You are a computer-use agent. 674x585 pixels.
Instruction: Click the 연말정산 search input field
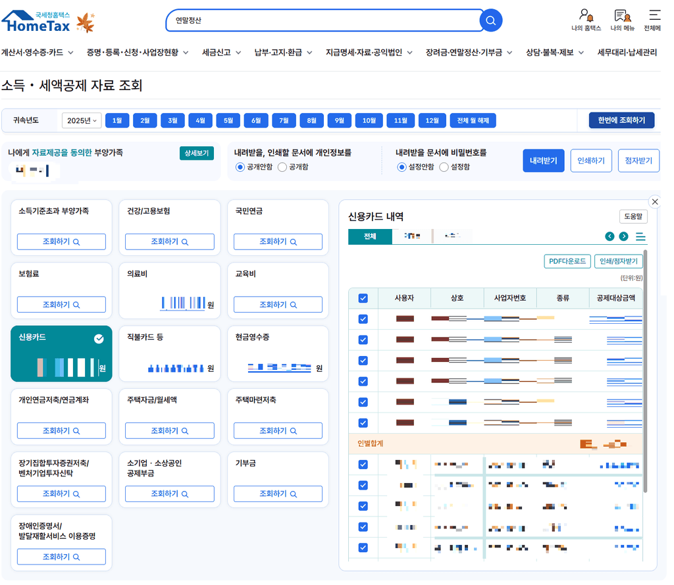tap(325, 20)
